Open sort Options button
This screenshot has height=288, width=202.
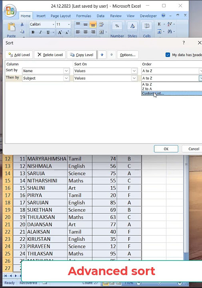[128, 55]
